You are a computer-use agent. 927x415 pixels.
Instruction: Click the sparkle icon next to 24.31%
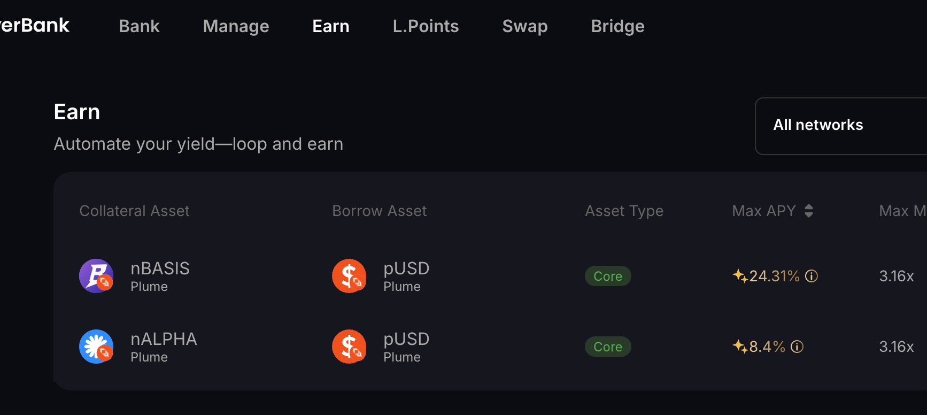(740, 276)
